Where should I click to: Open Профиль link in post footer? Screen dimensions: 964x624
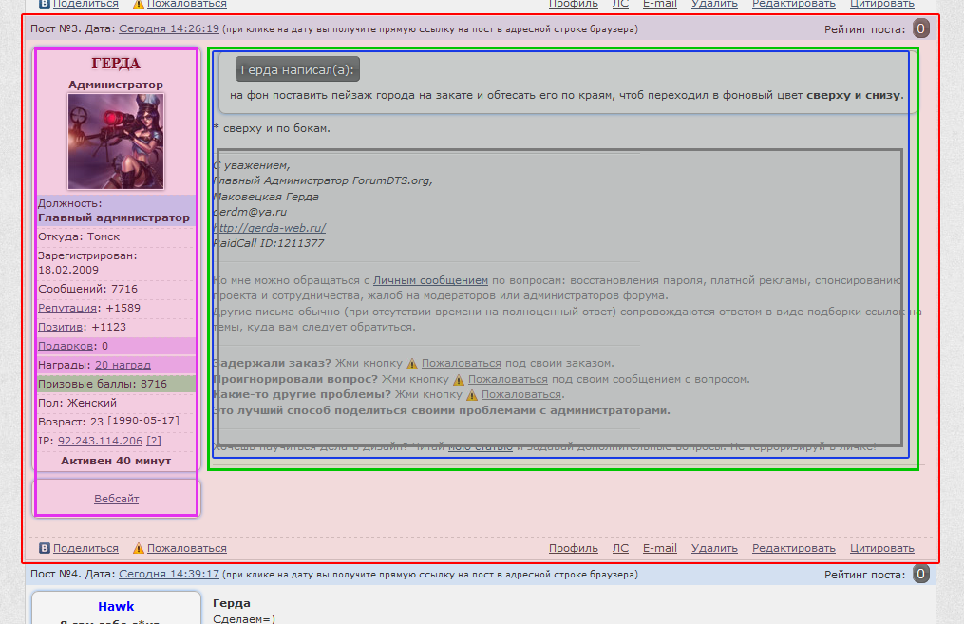click(574, 548)
